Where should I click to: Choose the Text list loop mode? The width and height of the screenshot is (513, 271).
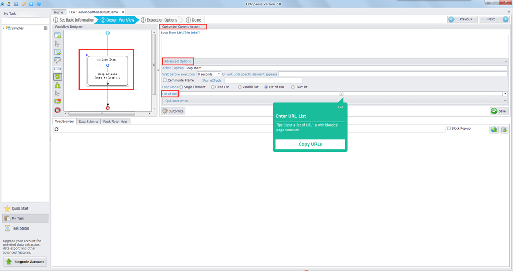click(x=293, y=87)
